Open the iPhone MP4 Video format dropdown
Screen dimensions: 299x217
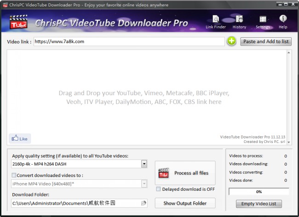pyautogui.click(x=144, y=184)
